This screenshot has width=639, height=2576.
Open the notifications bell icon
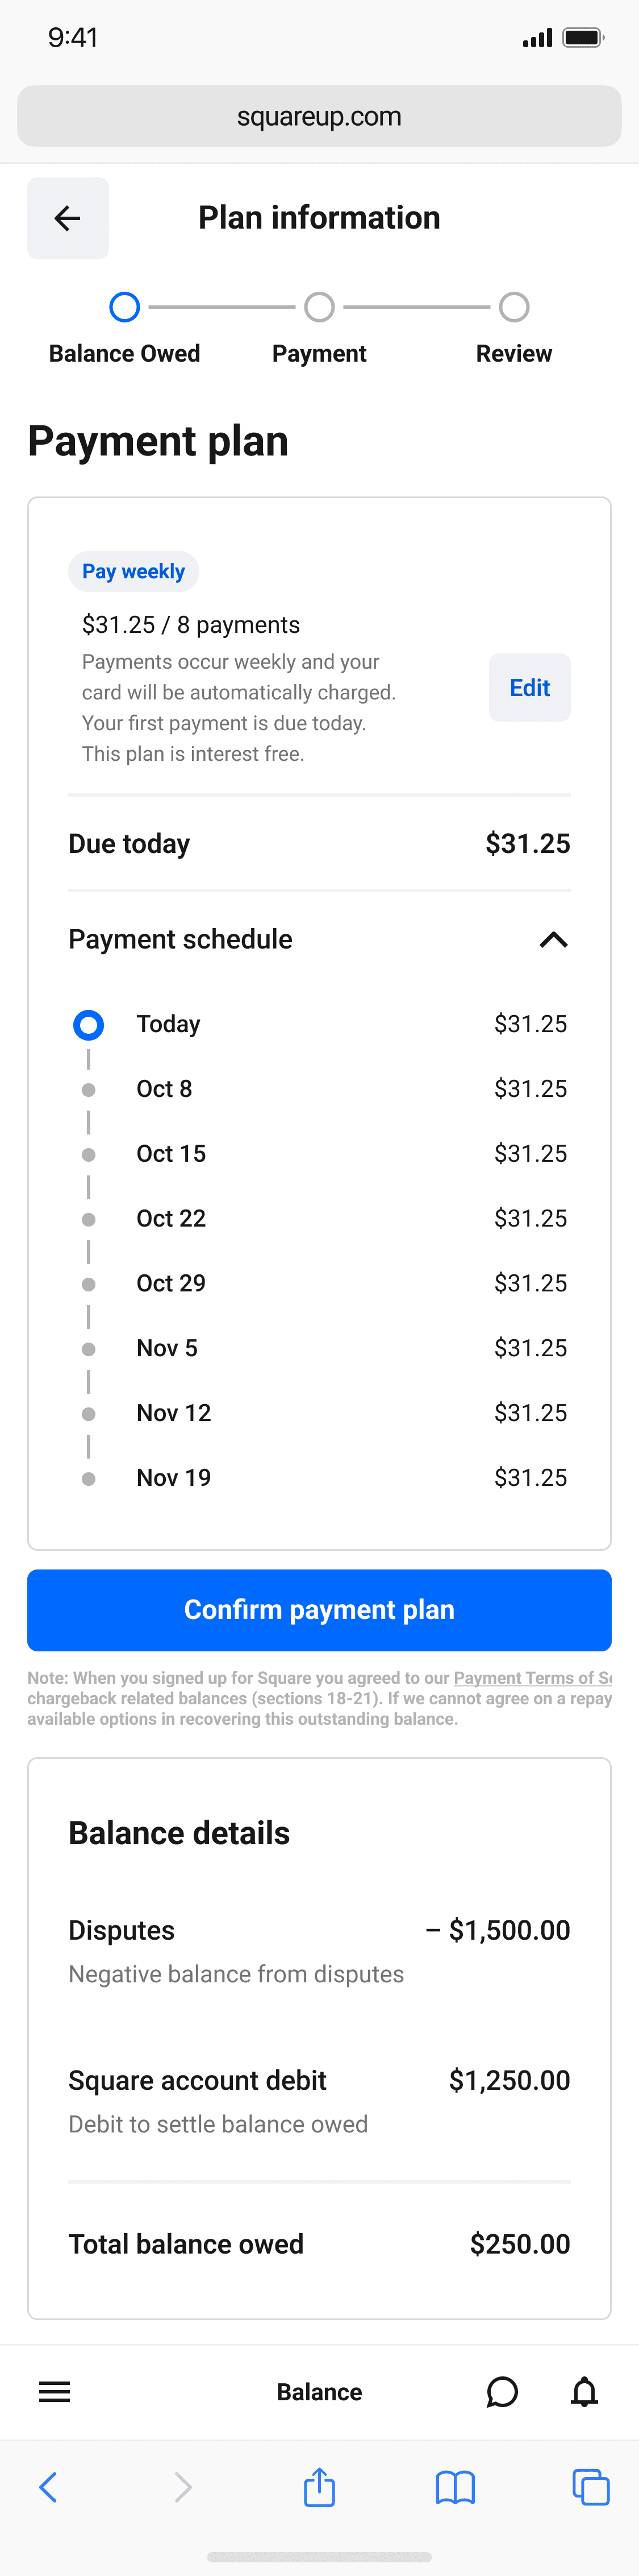[584, 2392]
